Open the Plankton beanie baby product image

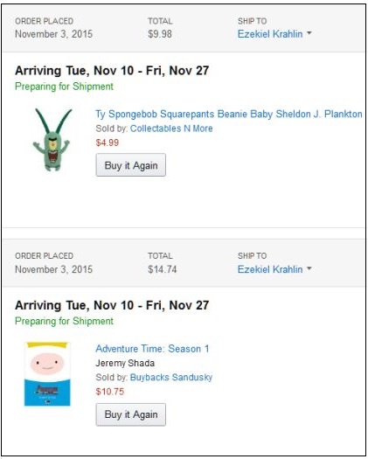pyautogui.click(x=52, y=139)
